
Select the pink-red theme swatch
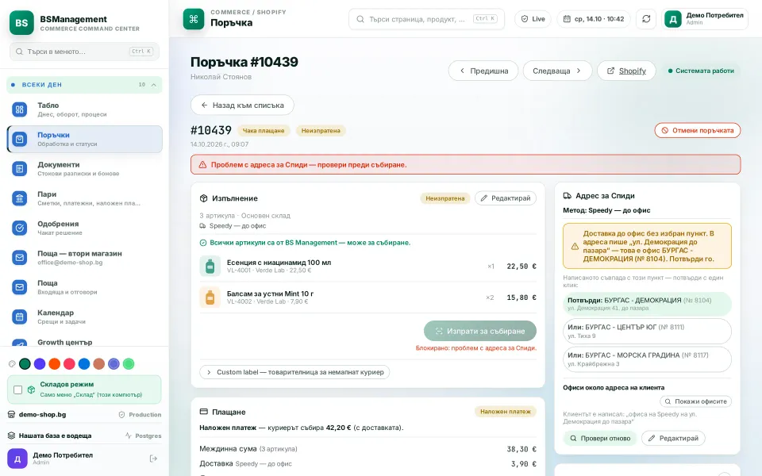coord(70,364)
